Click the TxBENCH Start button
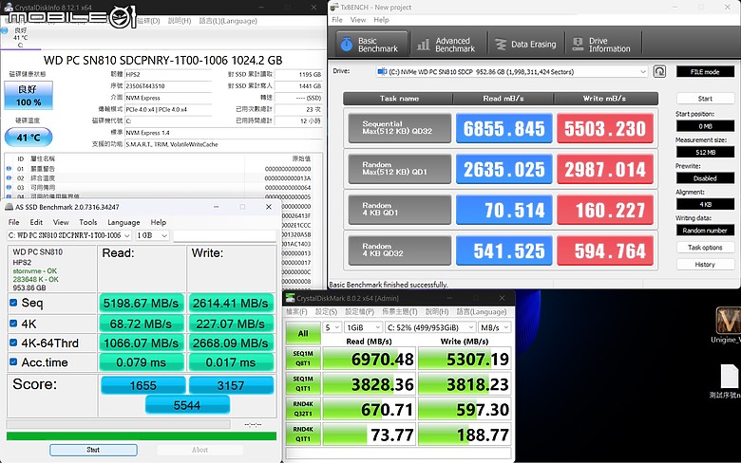 coord(705,98)
